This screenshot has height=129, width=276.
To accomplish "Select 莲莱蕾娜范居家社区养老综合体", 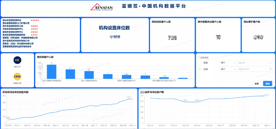I will point(17,46).
